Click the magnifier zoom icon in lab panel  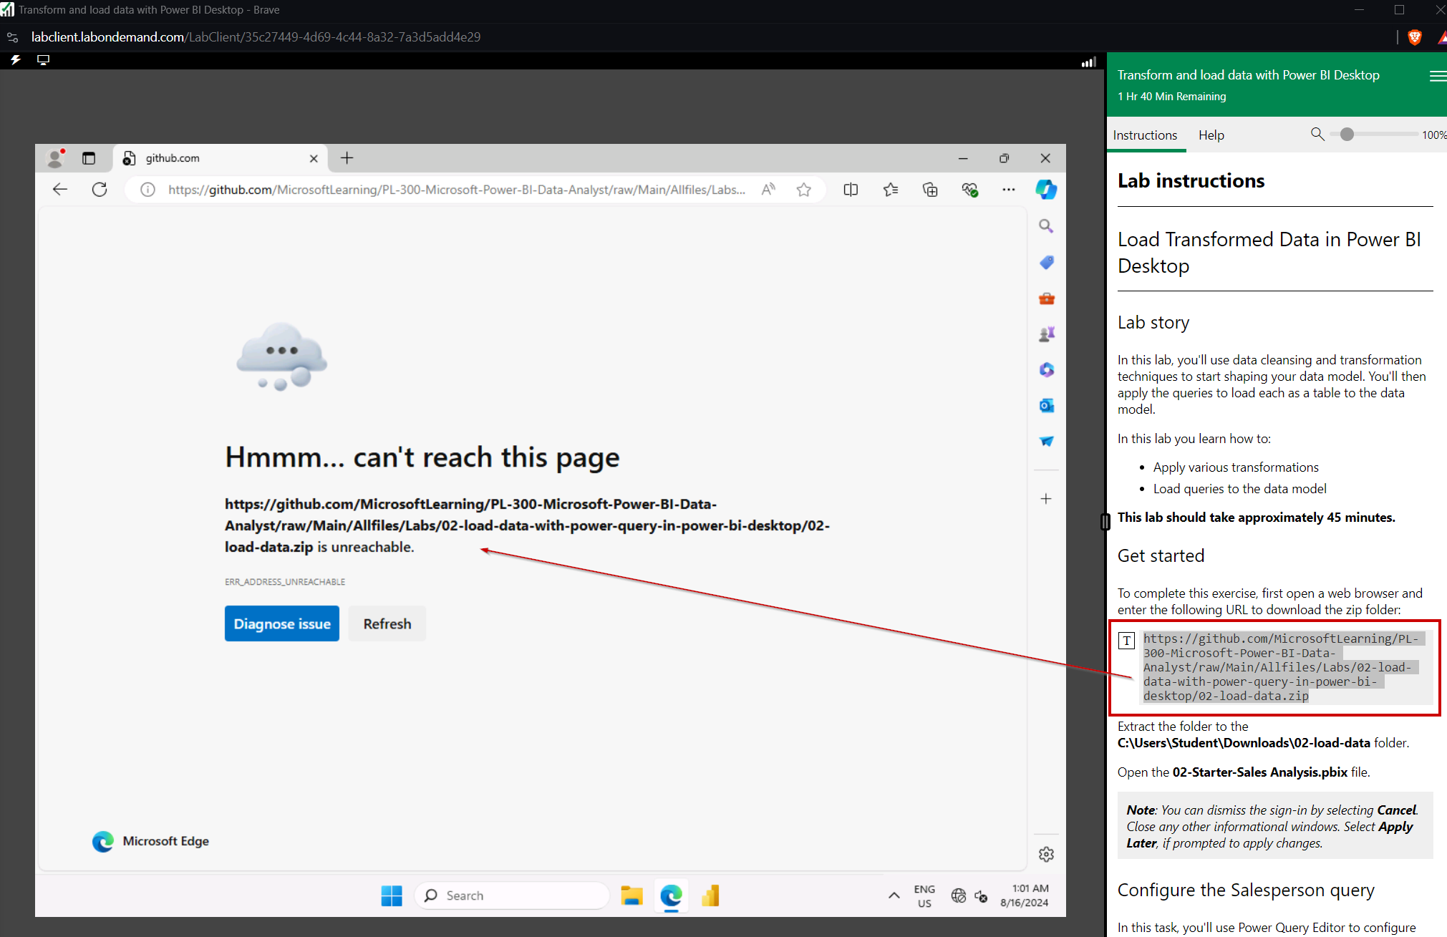pyautogui.click(x=1317, y=134)
